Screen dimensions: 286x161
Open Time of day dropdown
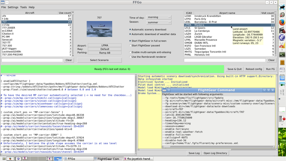(159, 17)
